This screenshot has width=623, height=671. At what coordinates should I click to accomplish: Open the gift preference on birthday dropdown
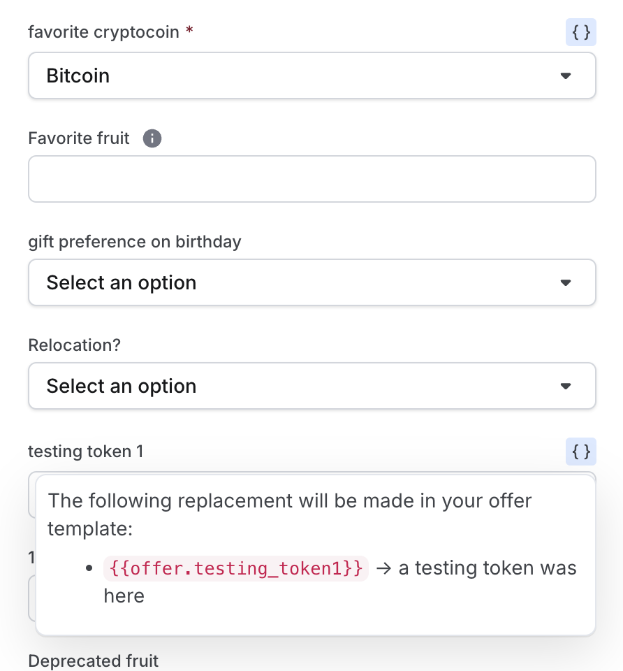[312, 282]
